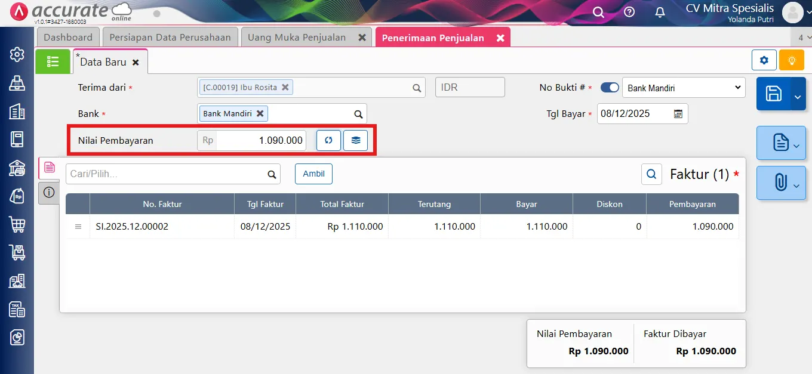Click the Nilai Pembayaran amount field
This screenshot has width=812, height=374.
[260, 141]
